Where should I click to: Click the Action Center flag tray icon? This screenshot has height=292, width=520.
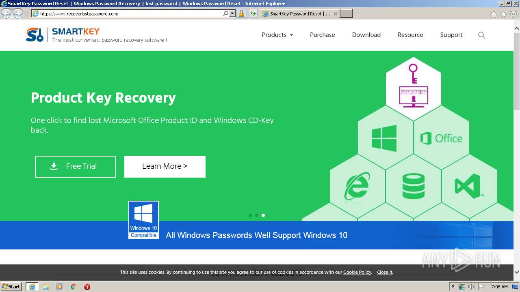pyautogui.click(x=481, y=287)
